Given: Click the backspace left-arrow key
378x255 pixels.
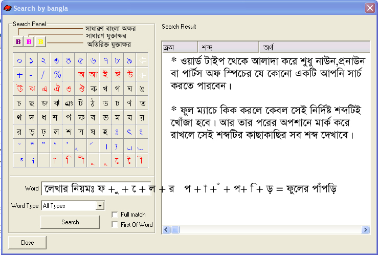Looking at the screenshot, I should tap(142, 60).
